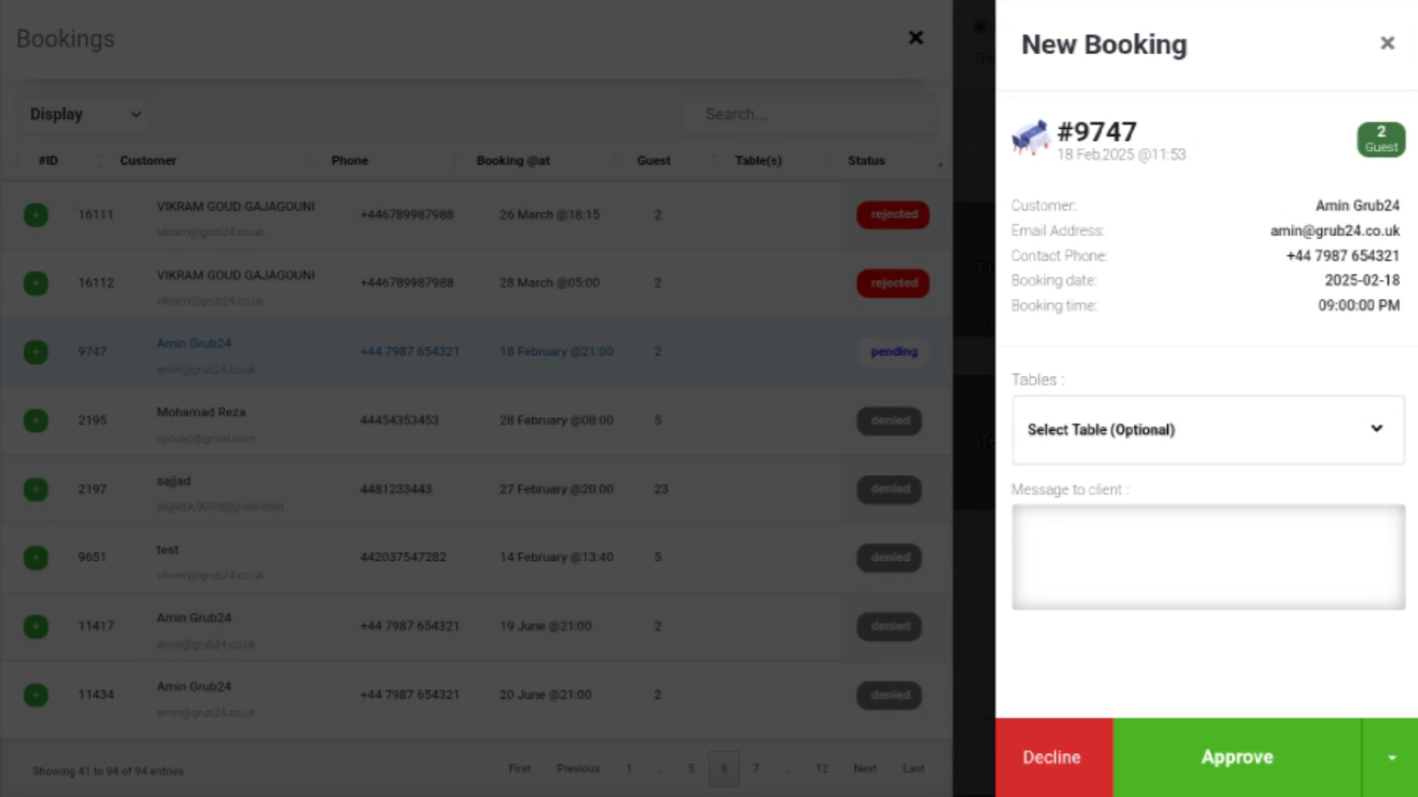
Task: Click the pending status badge for 9747
Action: pyautogui.click(x=893, y=351)
